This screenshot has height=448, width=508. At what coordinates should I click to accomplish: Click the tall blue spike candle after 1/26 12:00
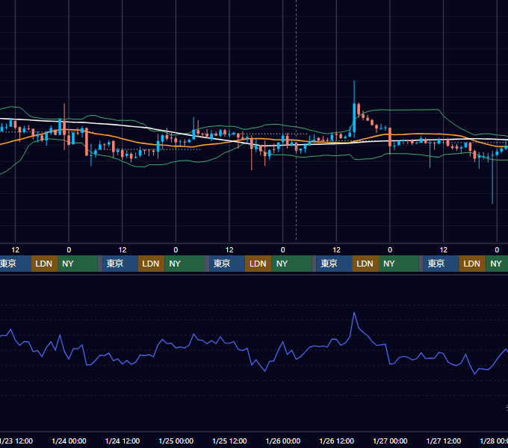pos(354,117)
